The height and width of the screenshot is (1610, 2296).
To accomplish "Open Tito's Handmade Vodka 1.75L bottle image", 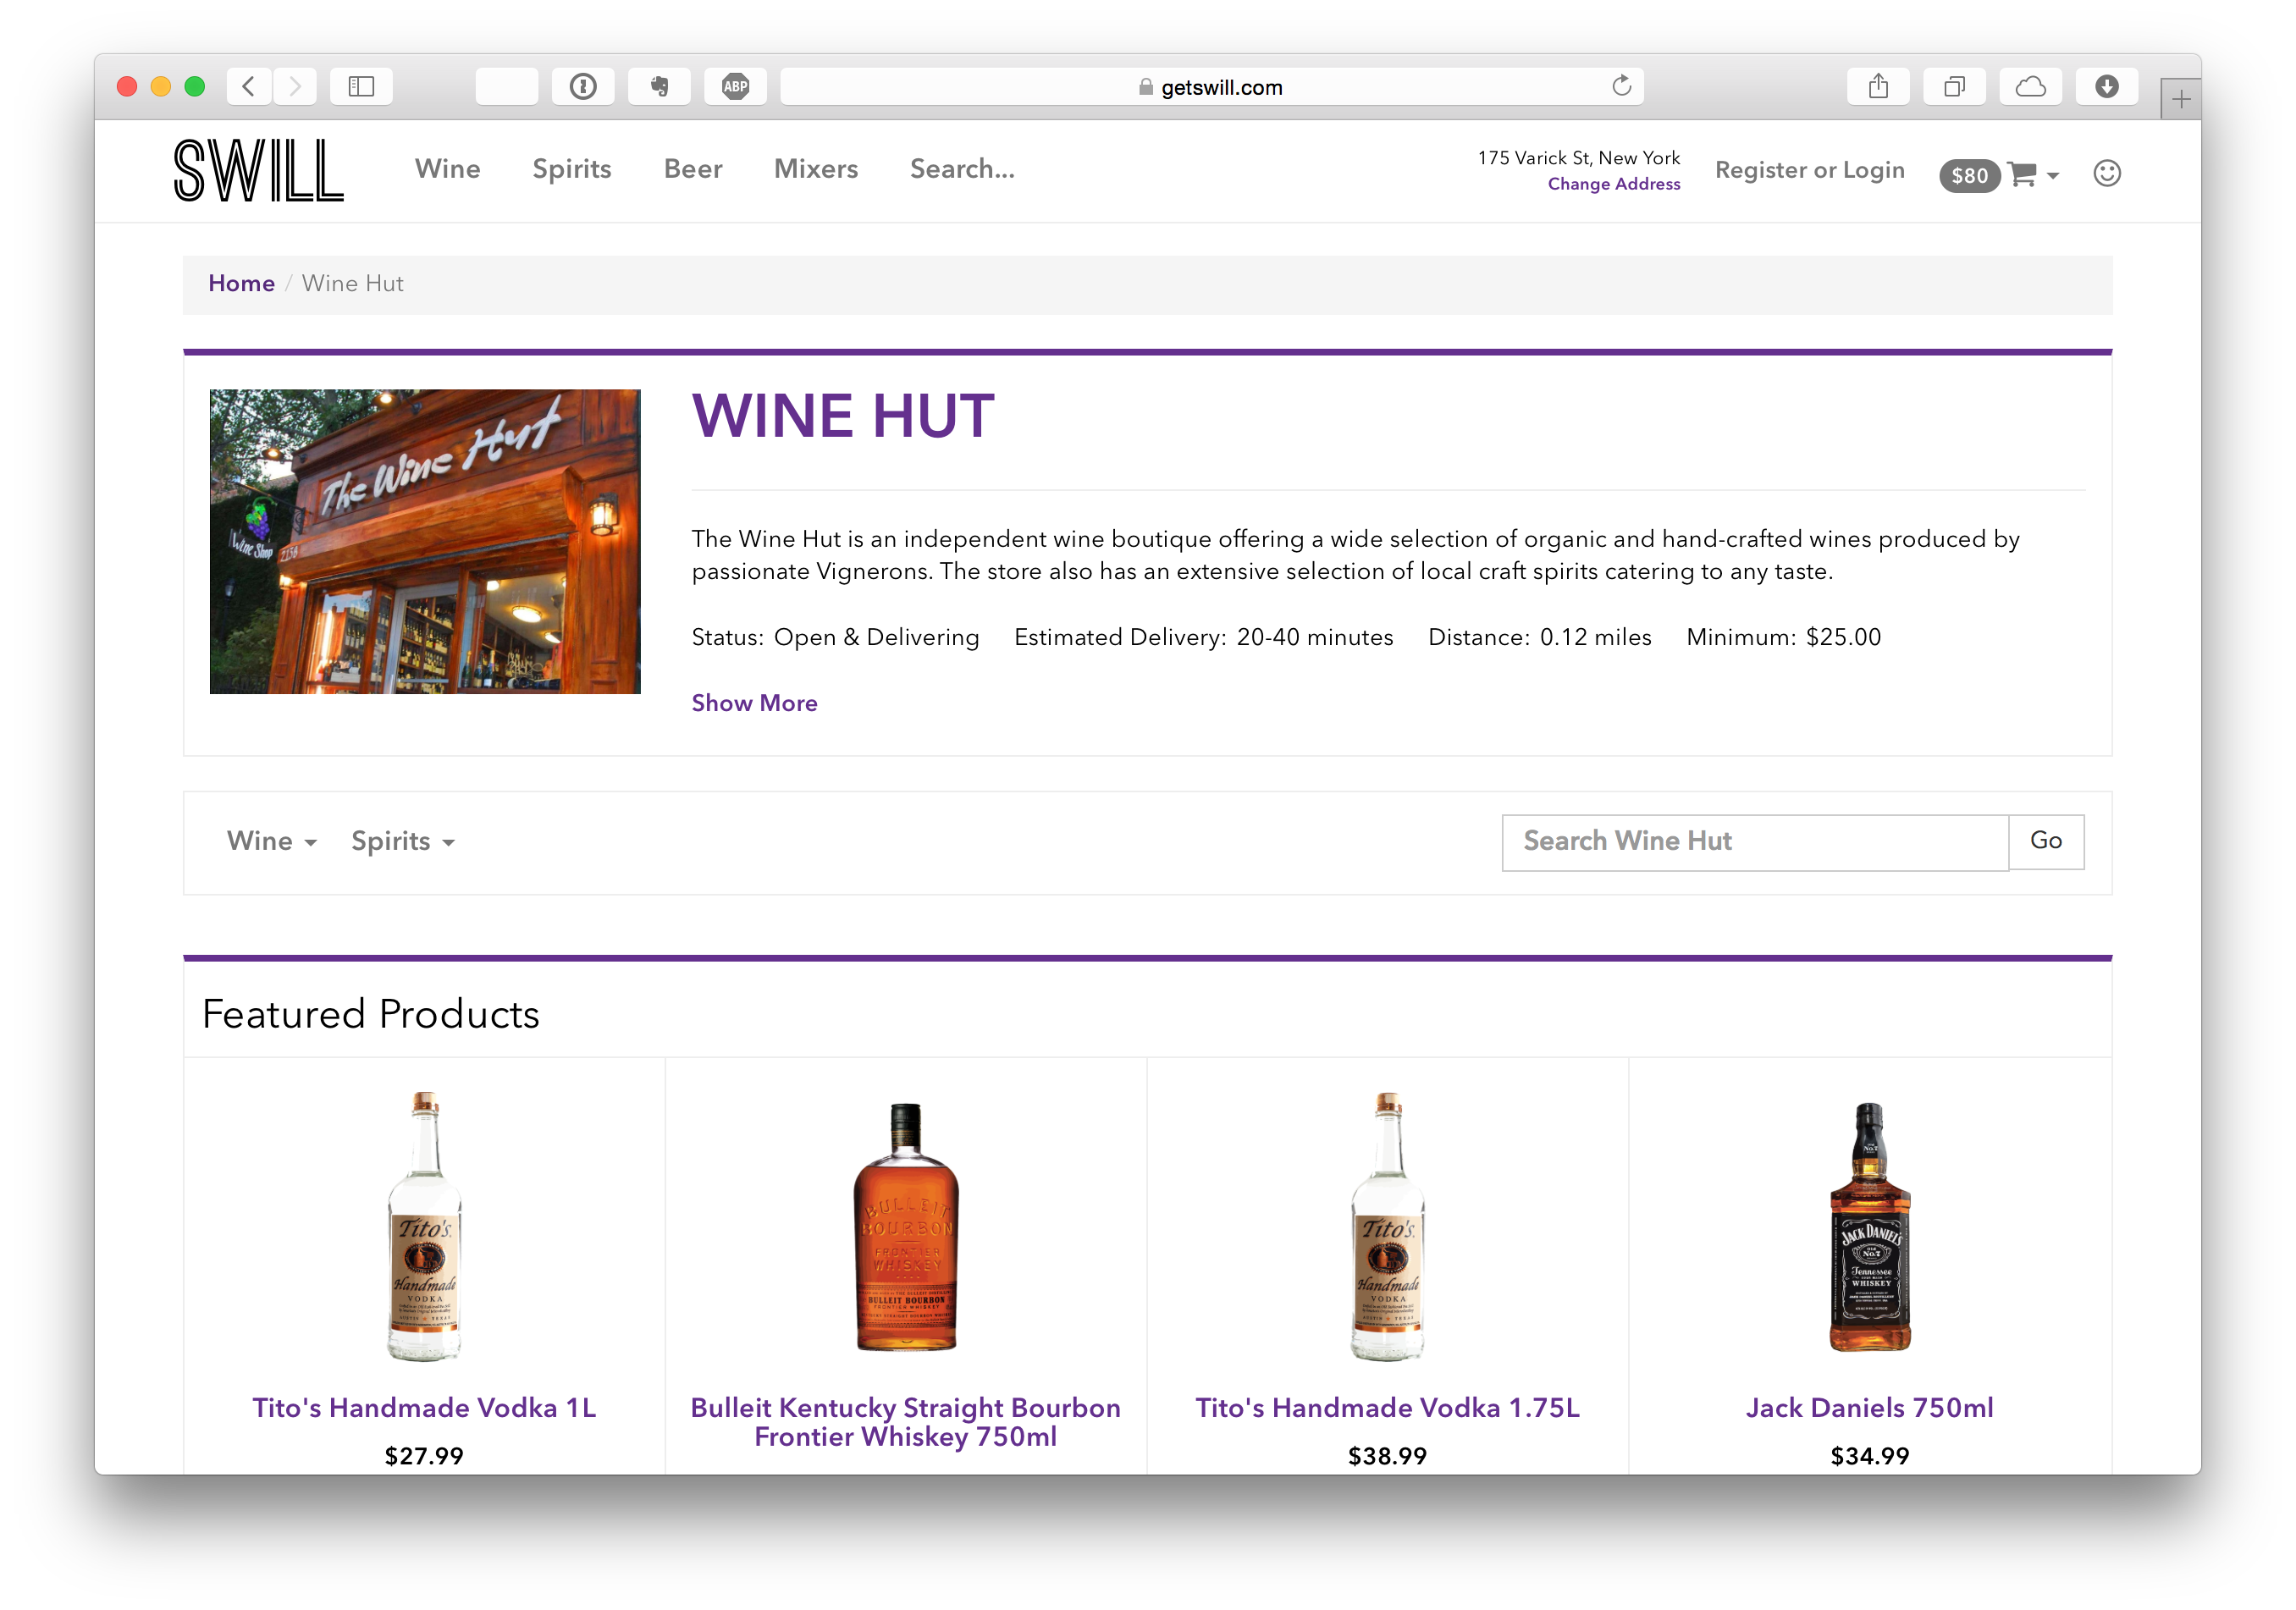I will click(x=1387, y=1226).
